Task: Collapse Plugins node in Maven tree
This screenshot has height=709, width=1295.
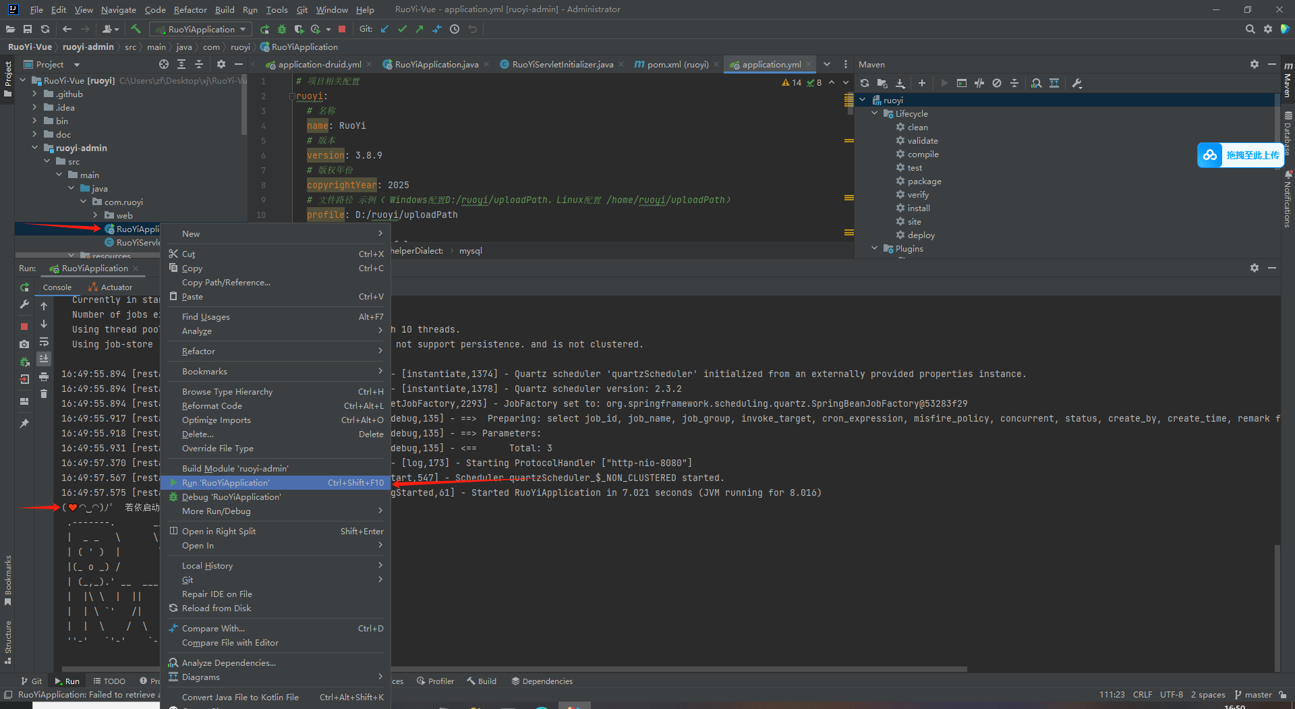Action: tap(875, 248)
